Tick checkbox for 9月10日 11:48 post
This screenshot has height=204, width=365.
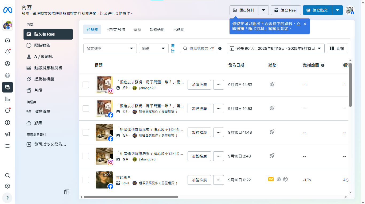click(86, 132)
